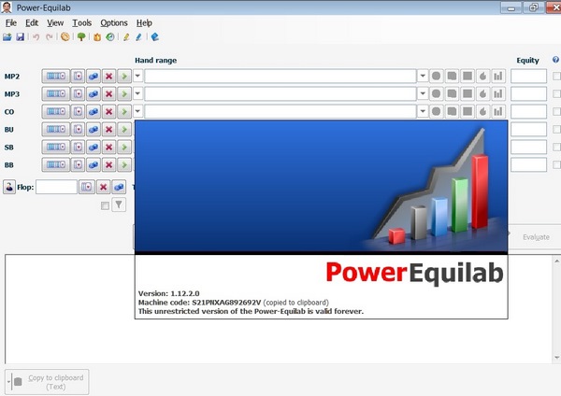Open range selector for MP3
The width and height of the screenshot is (561, 396).
click(56, 93)
